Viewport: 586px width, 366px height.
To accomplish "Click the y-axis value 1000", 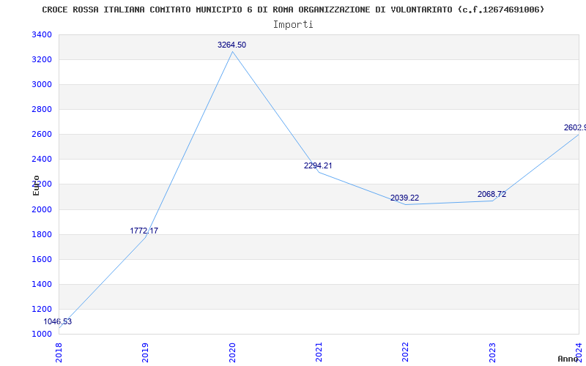I will pyautogui.click(x=42, y=334).
